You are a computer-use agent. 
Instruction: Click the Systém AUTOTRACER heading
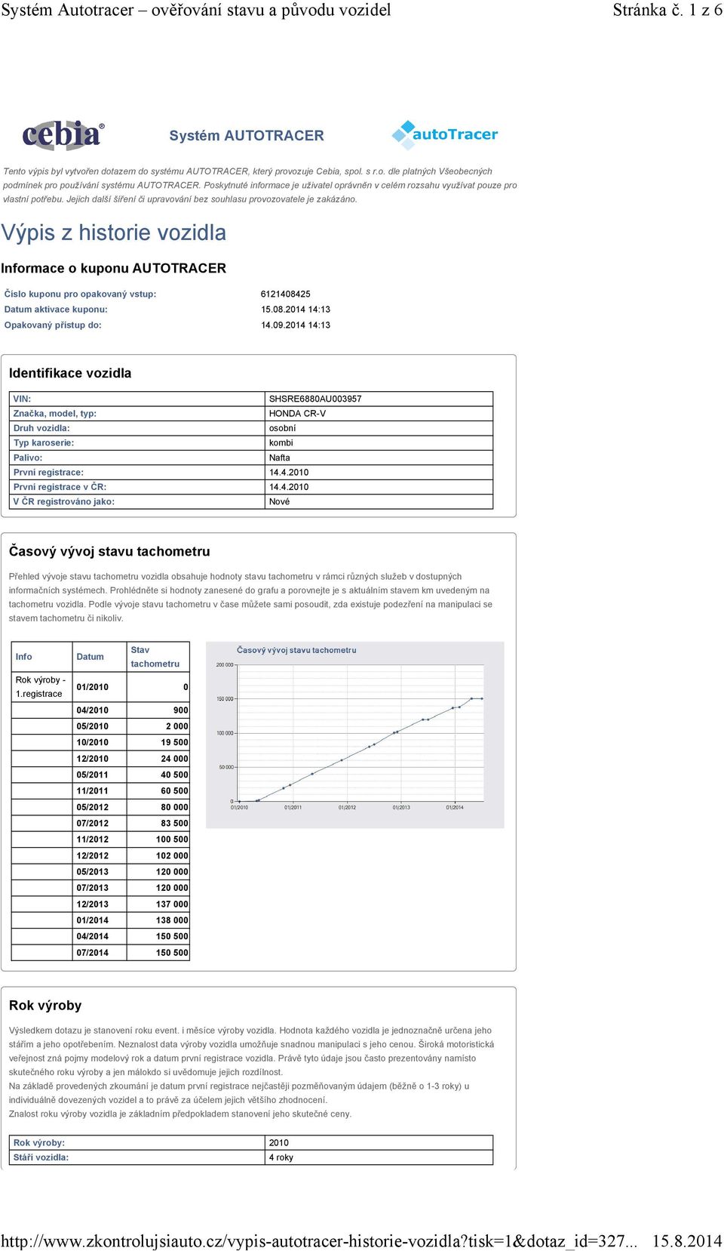[247, 136]
